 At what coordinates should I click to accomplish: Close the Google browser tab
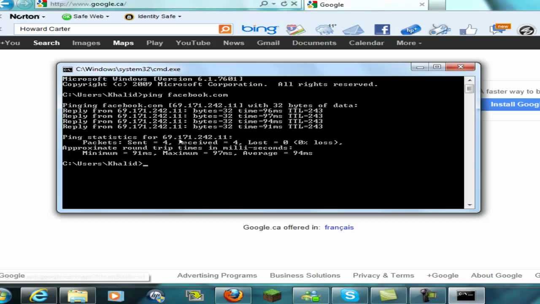(422, 4)
